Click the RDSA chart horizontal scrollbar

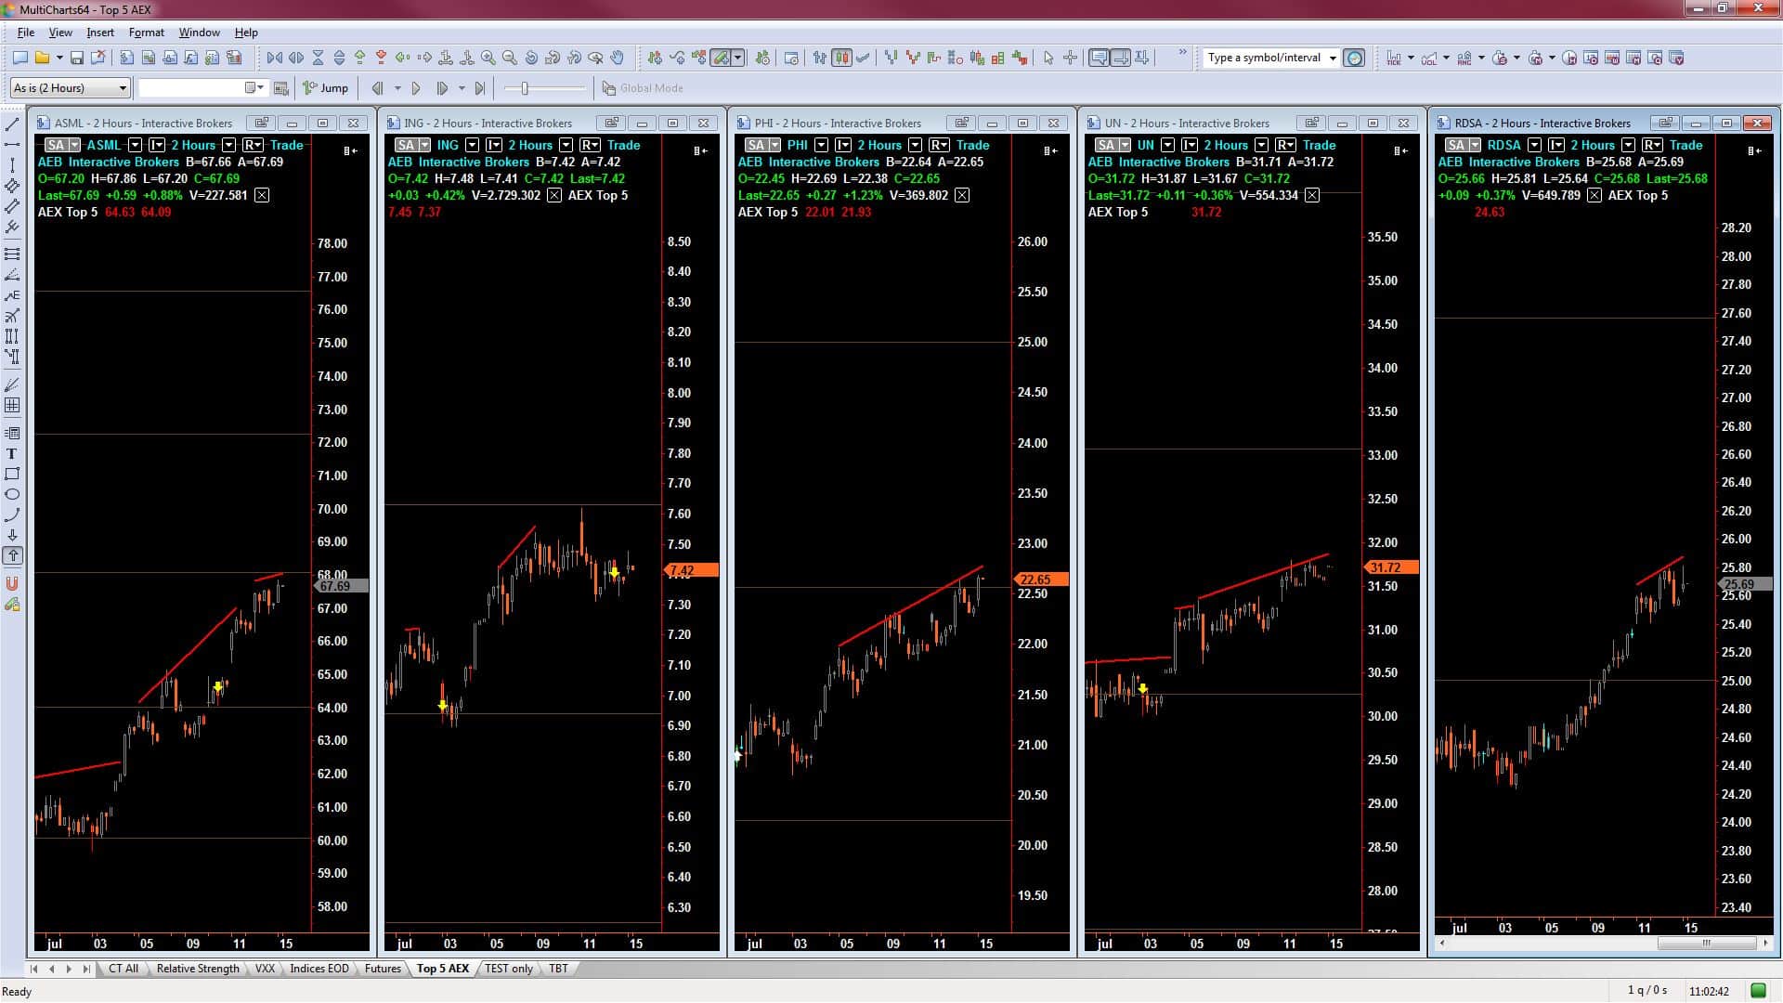click(x=1704, y=944)
